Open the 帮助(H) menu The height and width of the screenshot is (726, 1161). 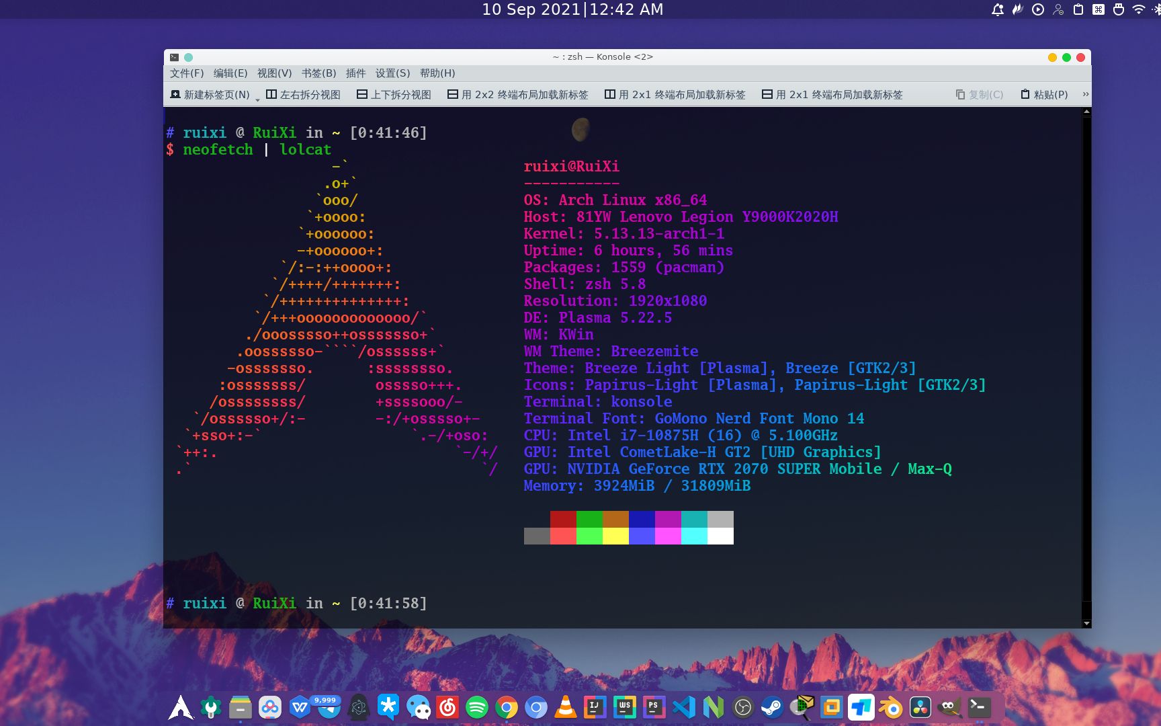pyautogui.click(x=437, y=73)
